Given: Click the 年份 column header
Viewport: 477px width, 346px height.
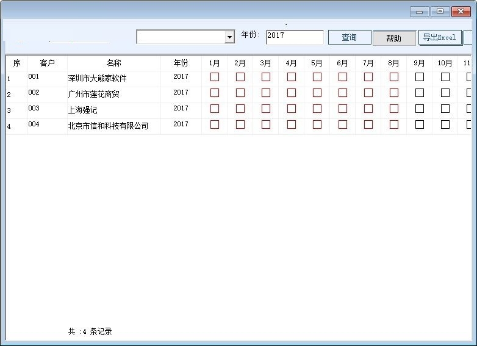Looking at the screenshot, I should [x=181, y=63].
